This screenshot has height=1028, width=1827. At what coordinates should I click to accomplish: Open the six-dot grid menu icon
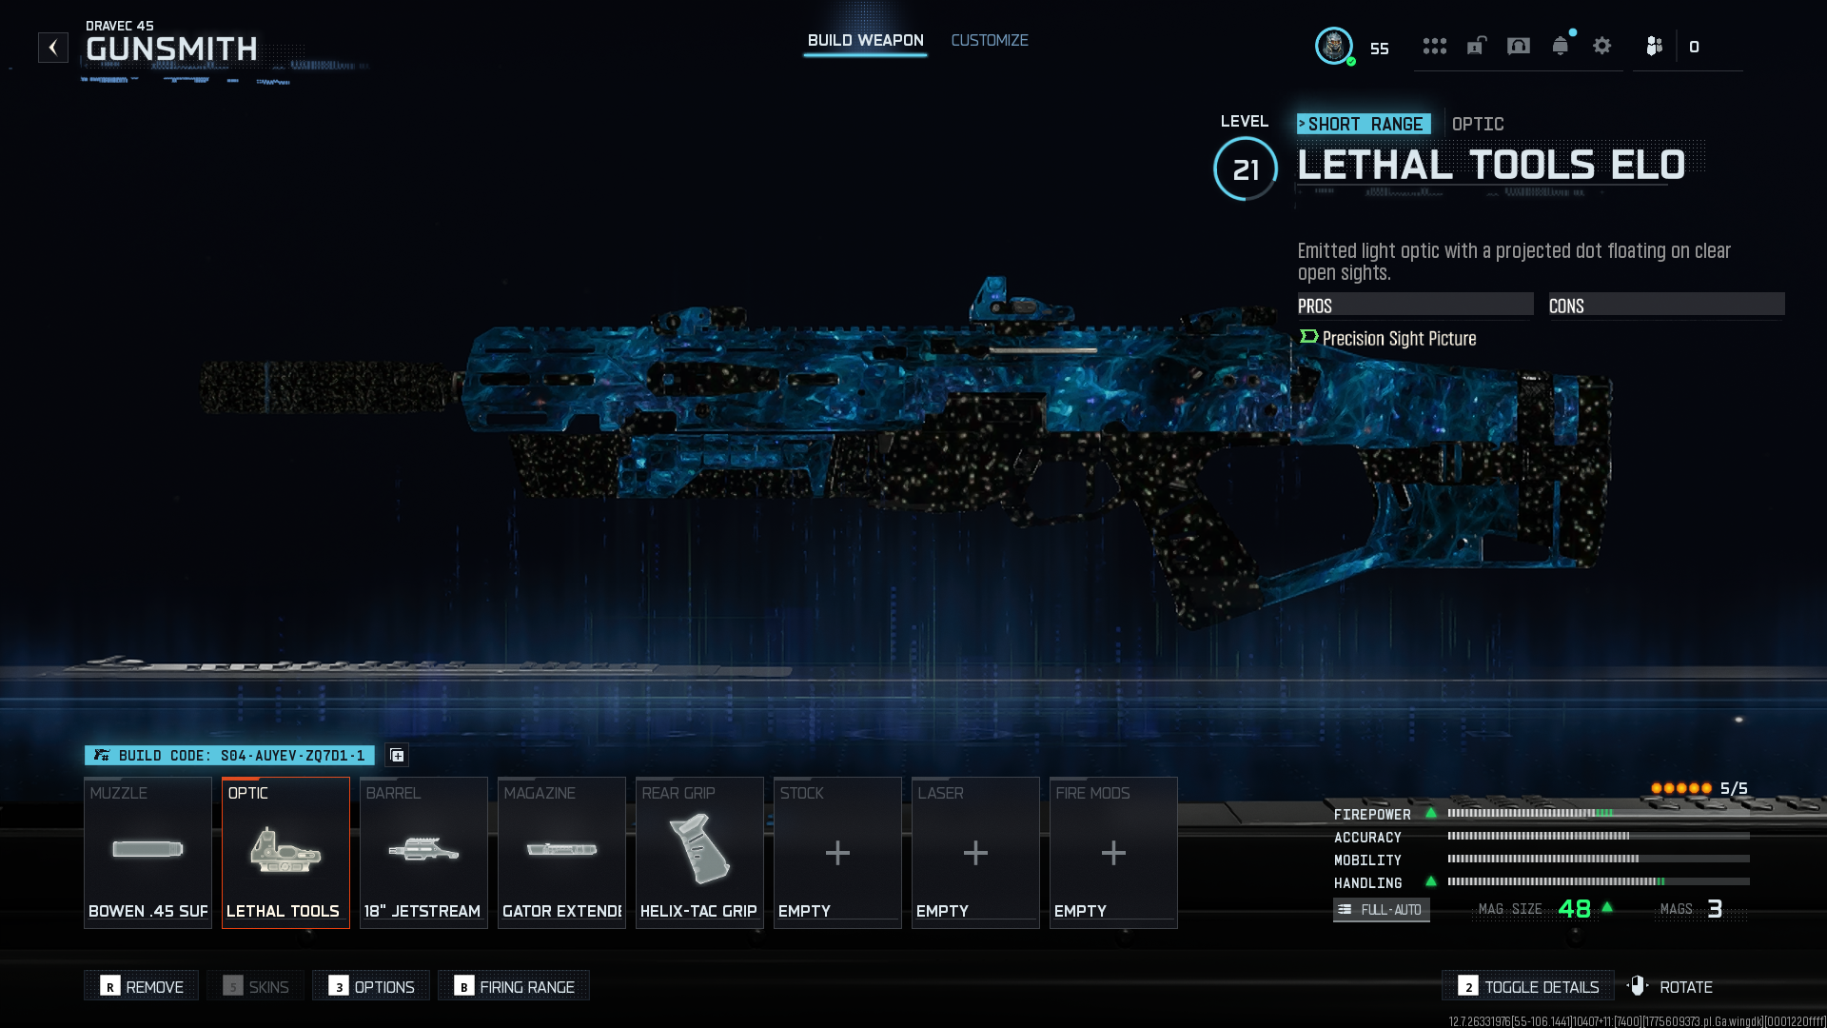[x=1434, y=46]
